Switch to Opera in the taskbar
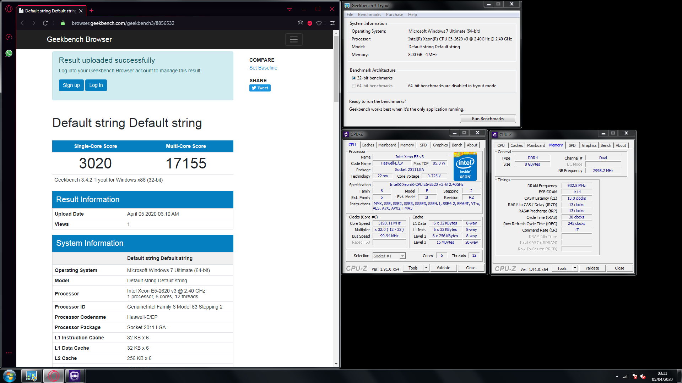Screen dimensions: 682x383 [54, 376]
